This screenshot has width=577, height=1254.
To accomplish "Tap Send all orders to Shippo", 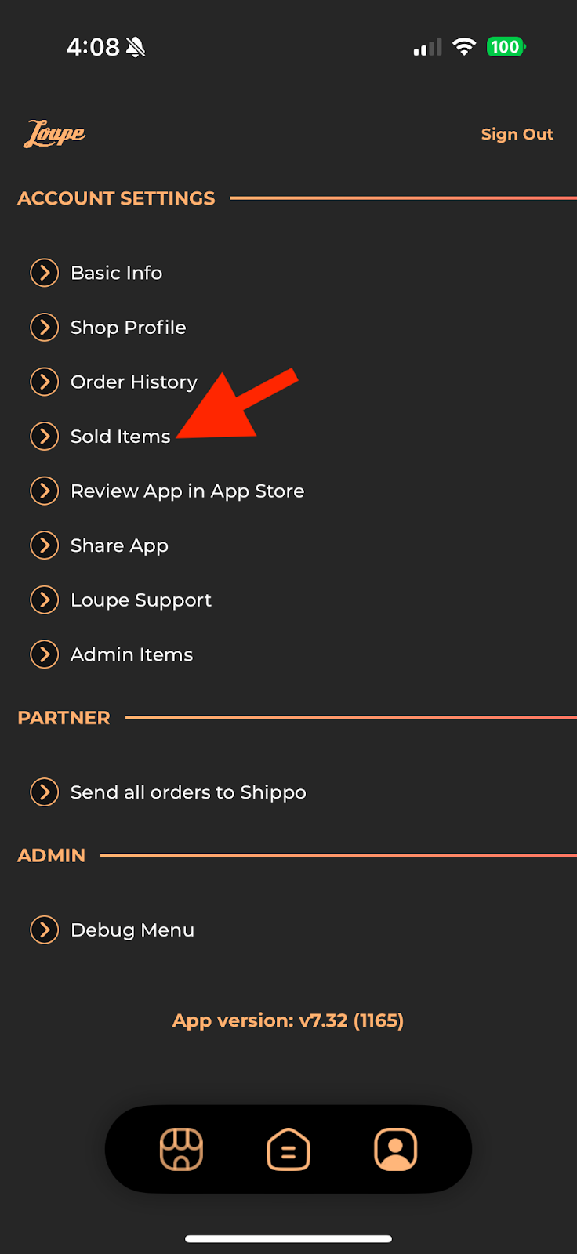I will coord(187,792).
